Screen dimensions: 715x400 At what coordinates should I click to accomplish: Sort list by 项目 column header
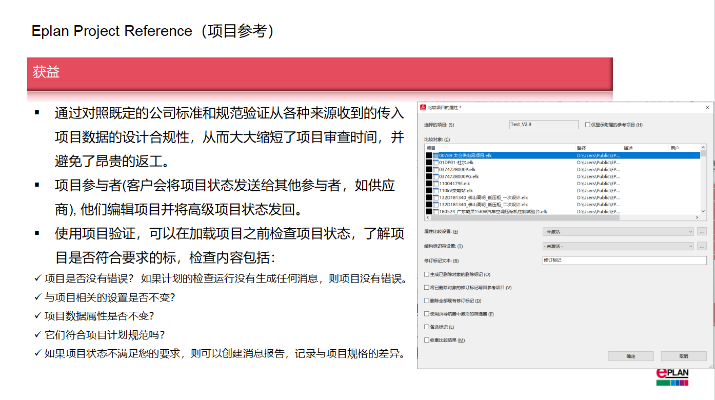(x=500, y=148)
